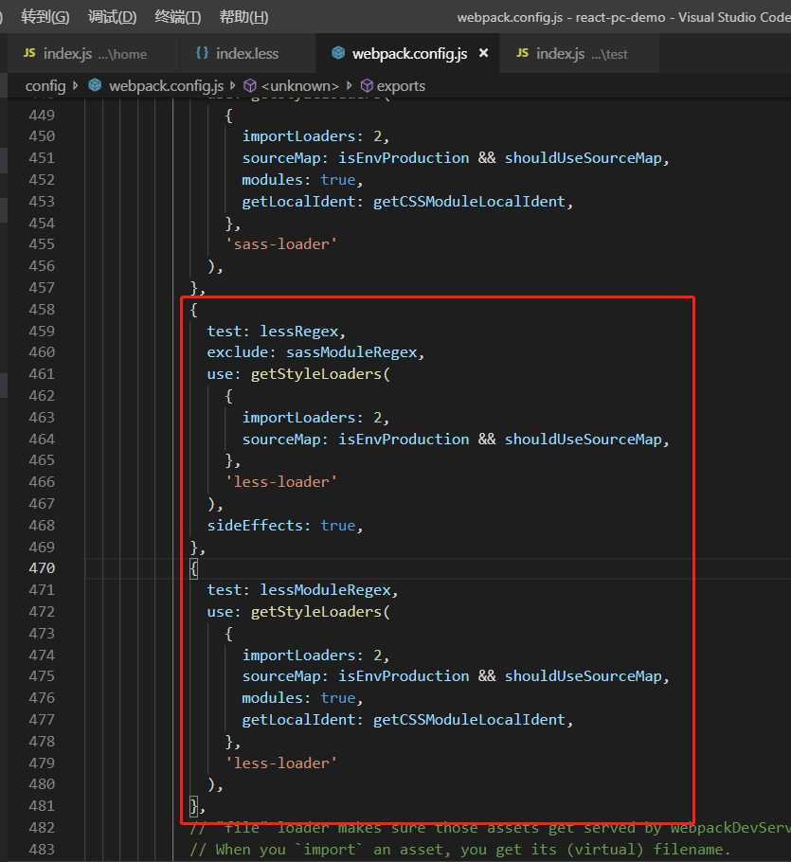
Task: Click lessRegex on line 459
Action: (x=299, y=332)
